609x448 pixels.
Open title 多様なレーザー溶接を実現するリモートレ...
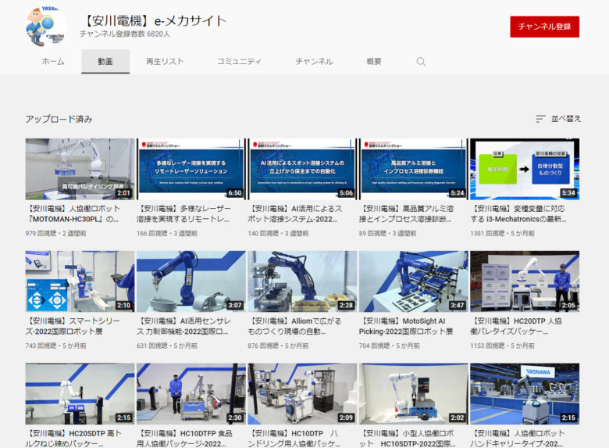[184, 214]
